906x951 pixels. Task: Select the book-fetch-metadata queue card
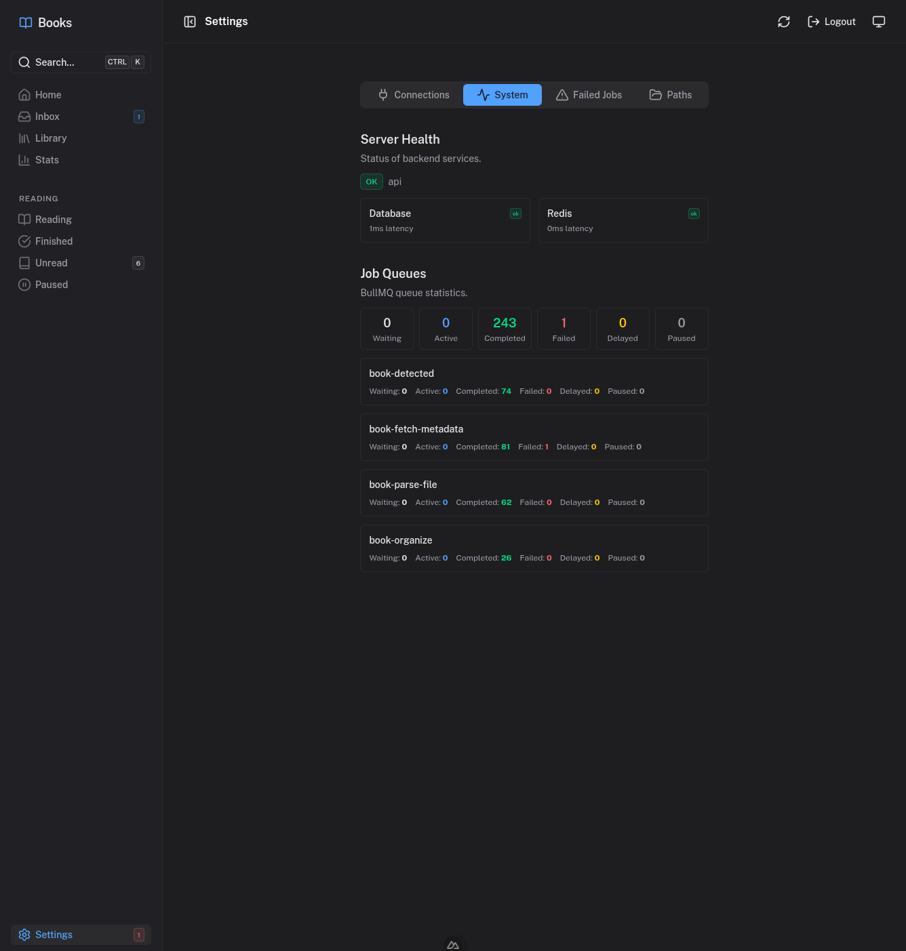(x=534, y=437)
